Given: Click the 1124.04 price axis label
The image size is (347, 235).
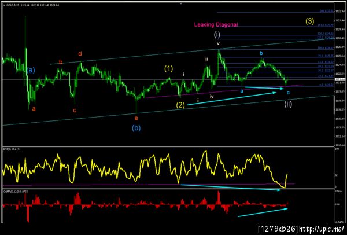Looking at the screenshot, I should 339,65.
